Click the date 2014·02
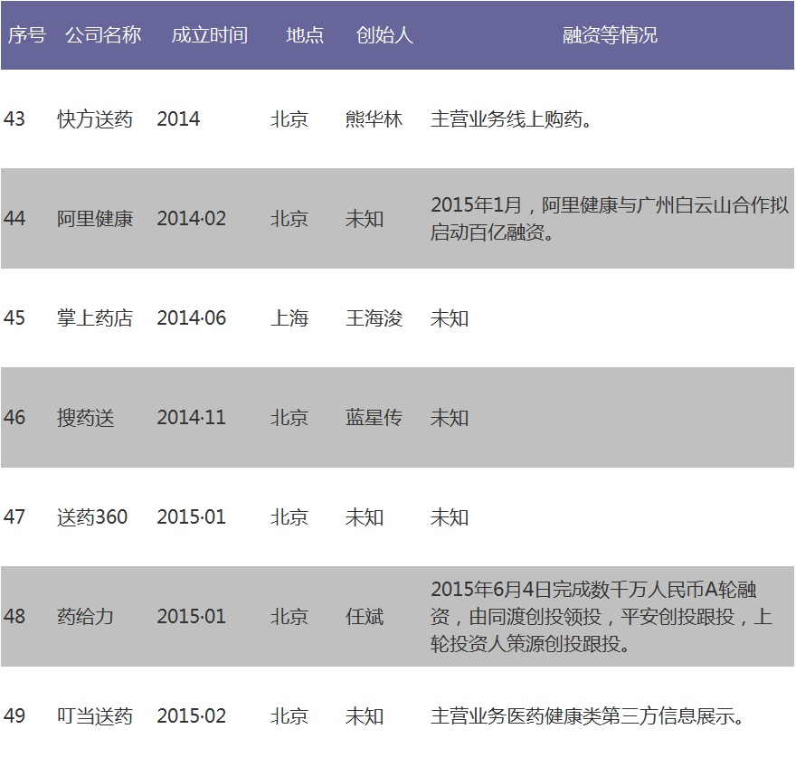The image size is (796, 767). (192, 219)
